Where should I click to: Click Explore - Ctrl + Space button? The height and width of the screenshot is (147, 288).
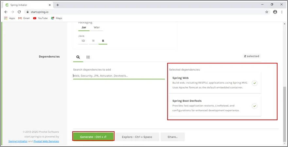[x=137, y=137]
